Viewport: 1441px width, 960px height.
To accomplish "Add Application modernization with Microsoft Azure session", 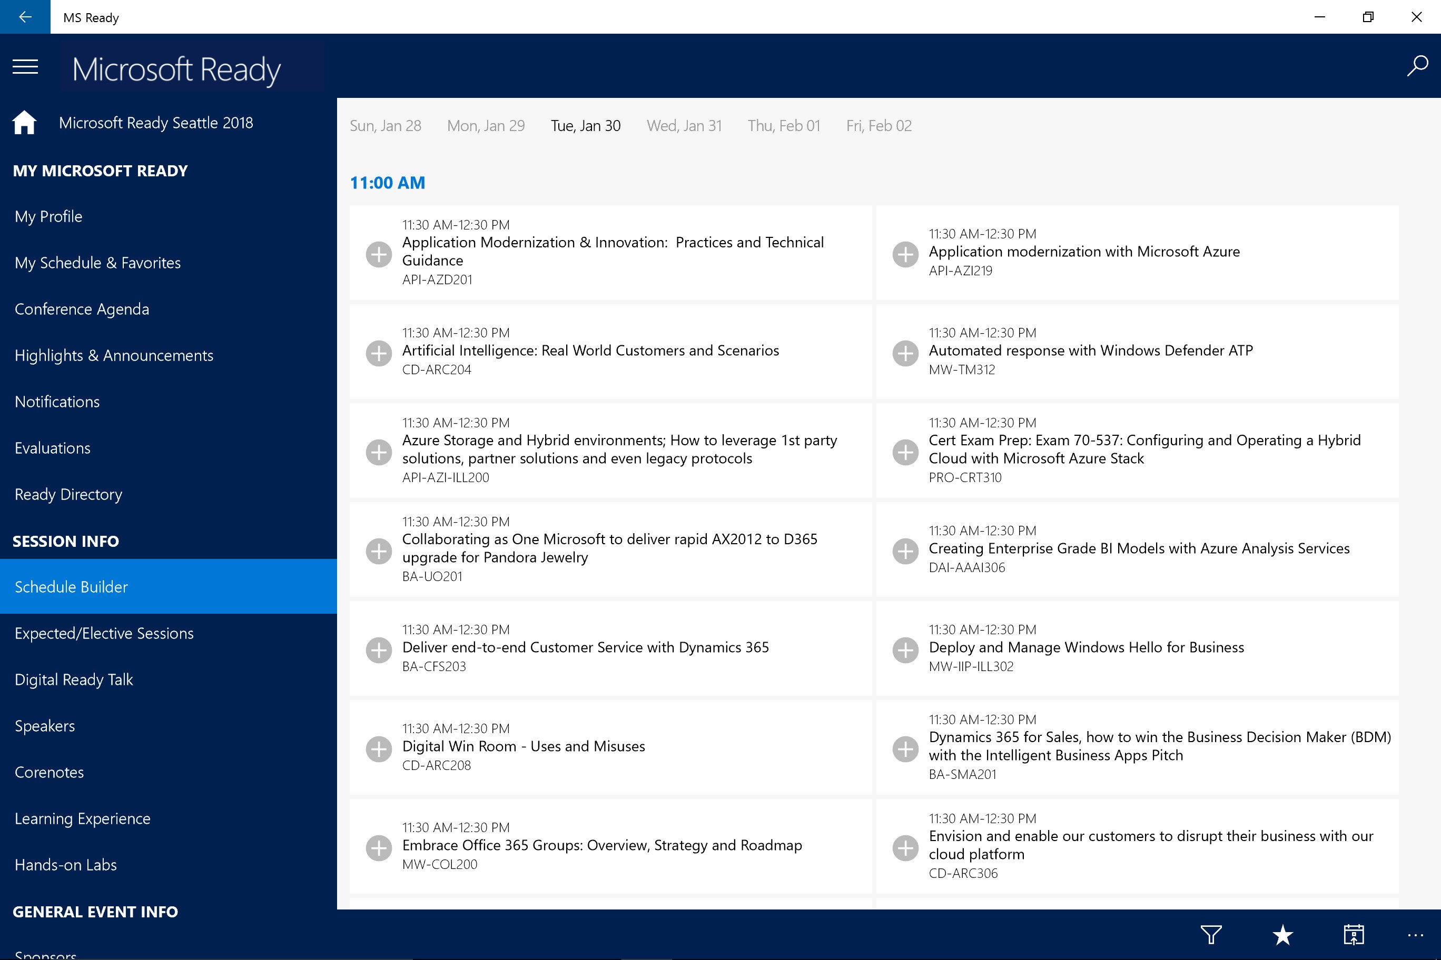I will tap(905, 254).
